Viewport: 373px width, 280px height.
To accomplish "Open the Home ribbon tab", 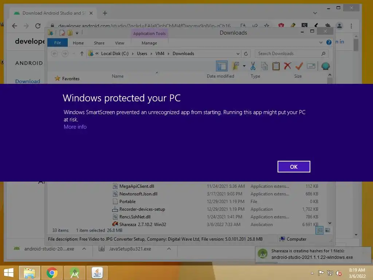I will pyautogui.click(x=78, y=43).
